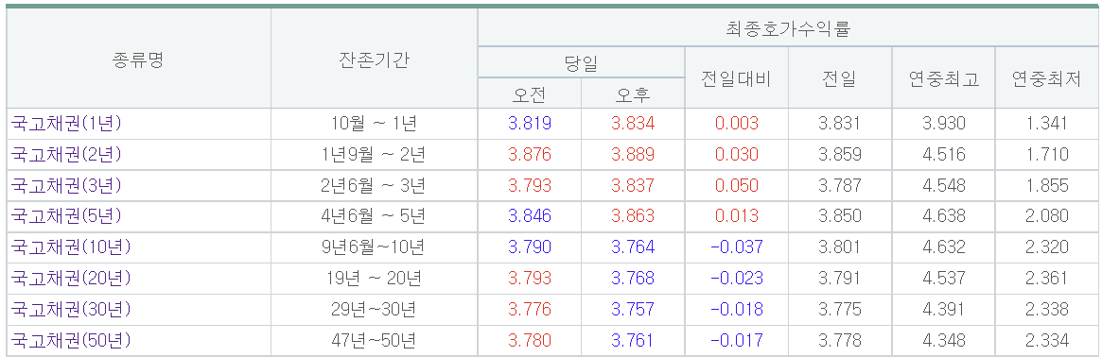Click the change value 0.030
The image size is (1102, 357).
click(737, 154)
